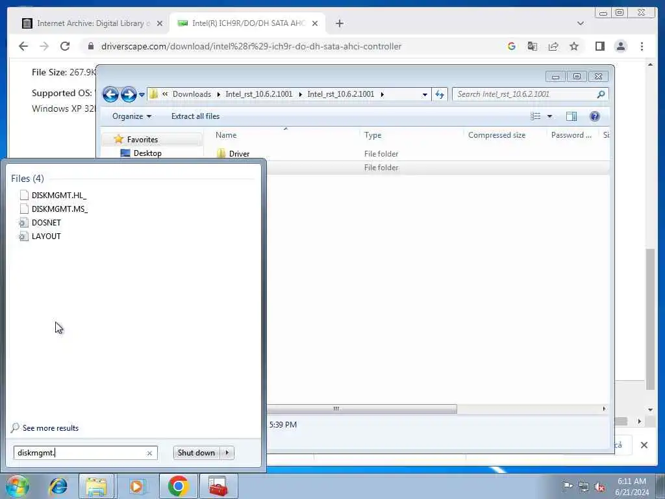Launch Internet Explorer from taskbar
The image size is (665, 499).
tap(58, 486)
